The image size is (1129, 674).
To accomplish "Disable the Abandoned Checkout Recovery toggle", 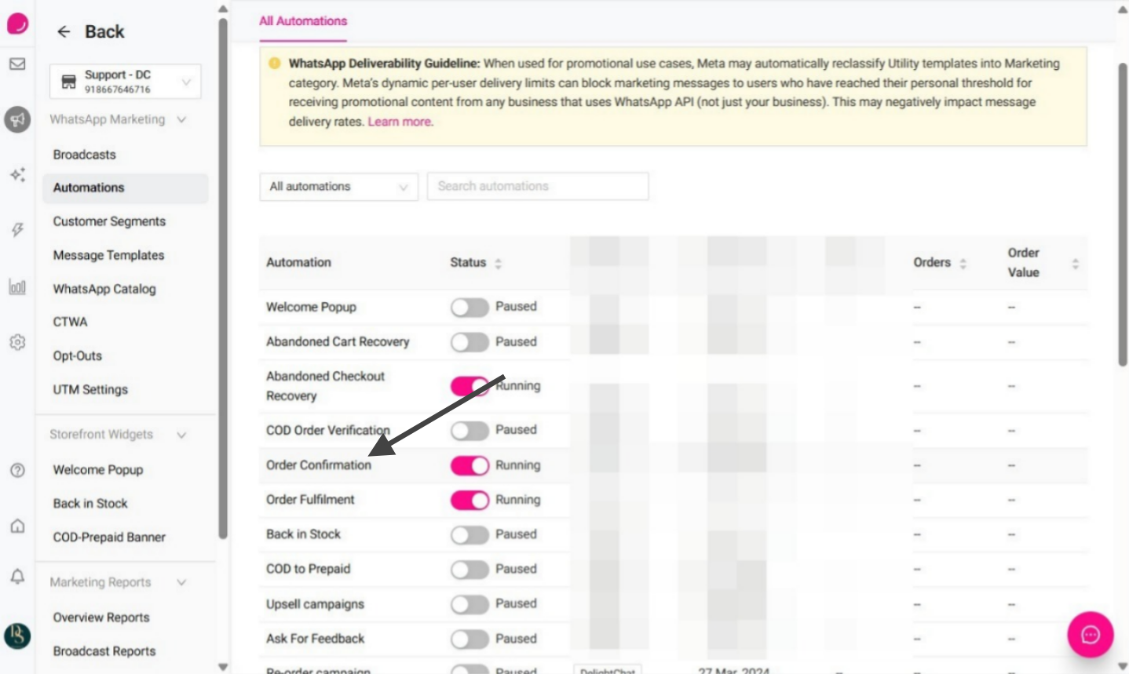I will [x=470, y=386].
